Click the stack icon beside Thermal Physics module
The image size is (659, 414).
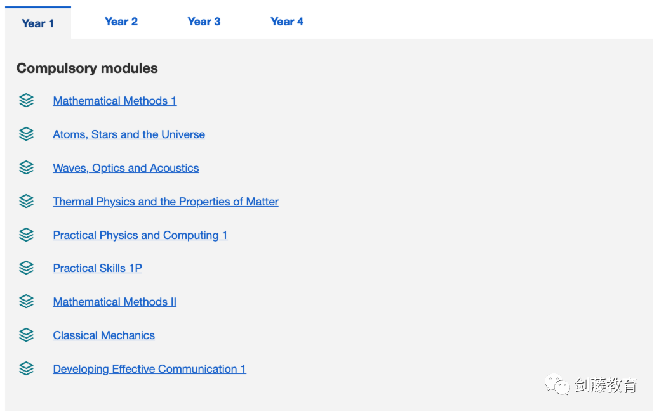click(26, 202)
